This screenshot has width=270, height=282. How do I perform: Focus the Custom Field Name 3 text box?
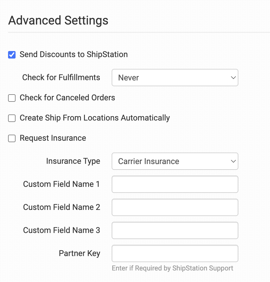coord(175,230)
